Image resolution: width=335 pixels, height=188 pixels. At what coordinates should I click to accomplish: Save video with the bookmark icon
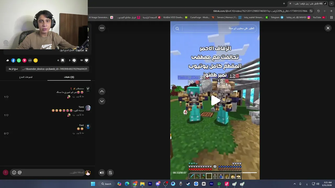(63, 60)
